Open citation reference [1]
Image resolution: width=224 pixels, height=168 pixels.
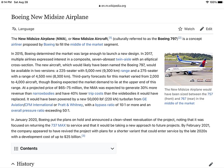point(110,38)
